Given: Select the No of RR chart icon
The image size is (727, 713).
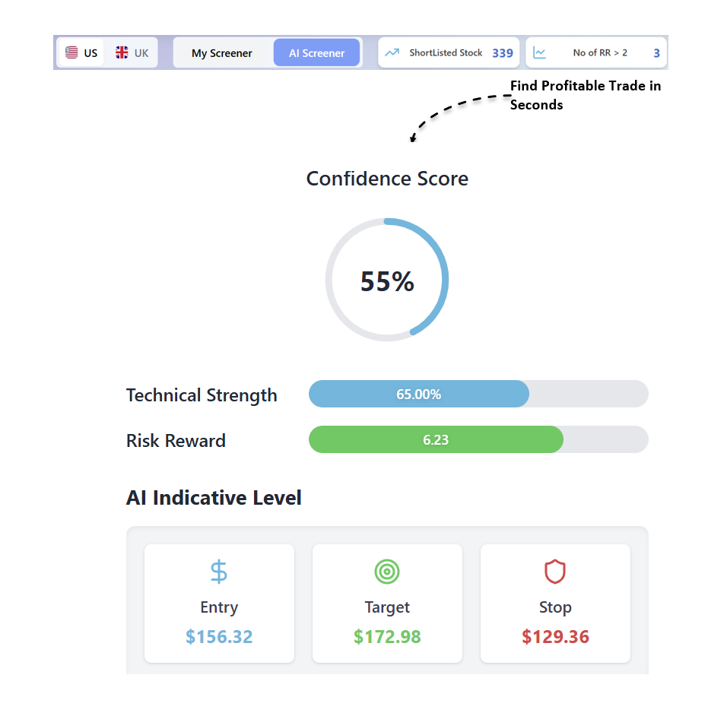Looking at the screenshot, I should [540, 52].
